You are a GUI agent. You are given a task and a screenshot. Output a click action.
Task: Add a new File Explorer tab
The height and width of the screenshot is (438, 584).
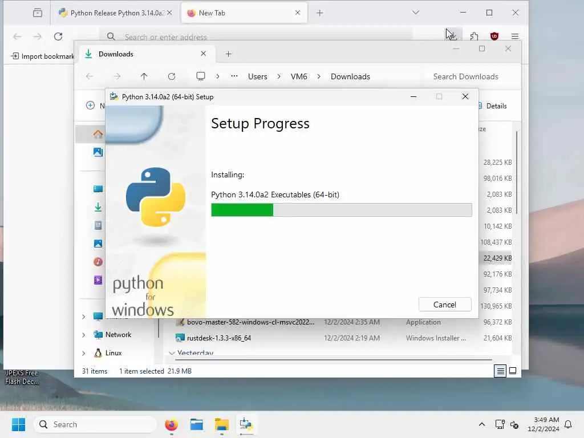[228, 54]
